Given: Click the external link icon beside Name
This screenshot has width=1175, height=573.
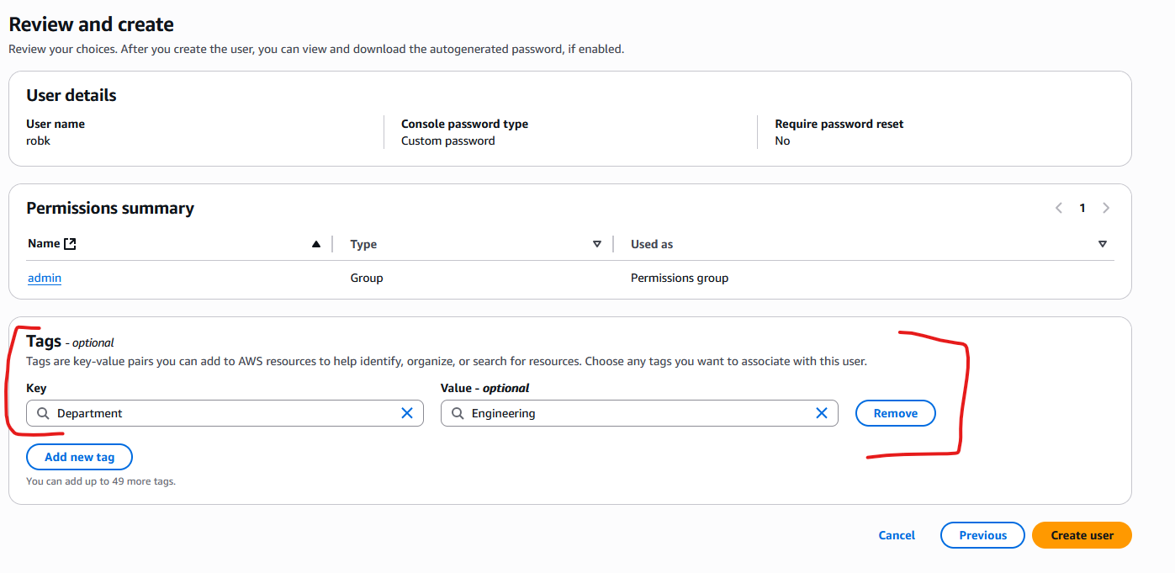Looking at the screenshot, I should (x=71, y=244).
